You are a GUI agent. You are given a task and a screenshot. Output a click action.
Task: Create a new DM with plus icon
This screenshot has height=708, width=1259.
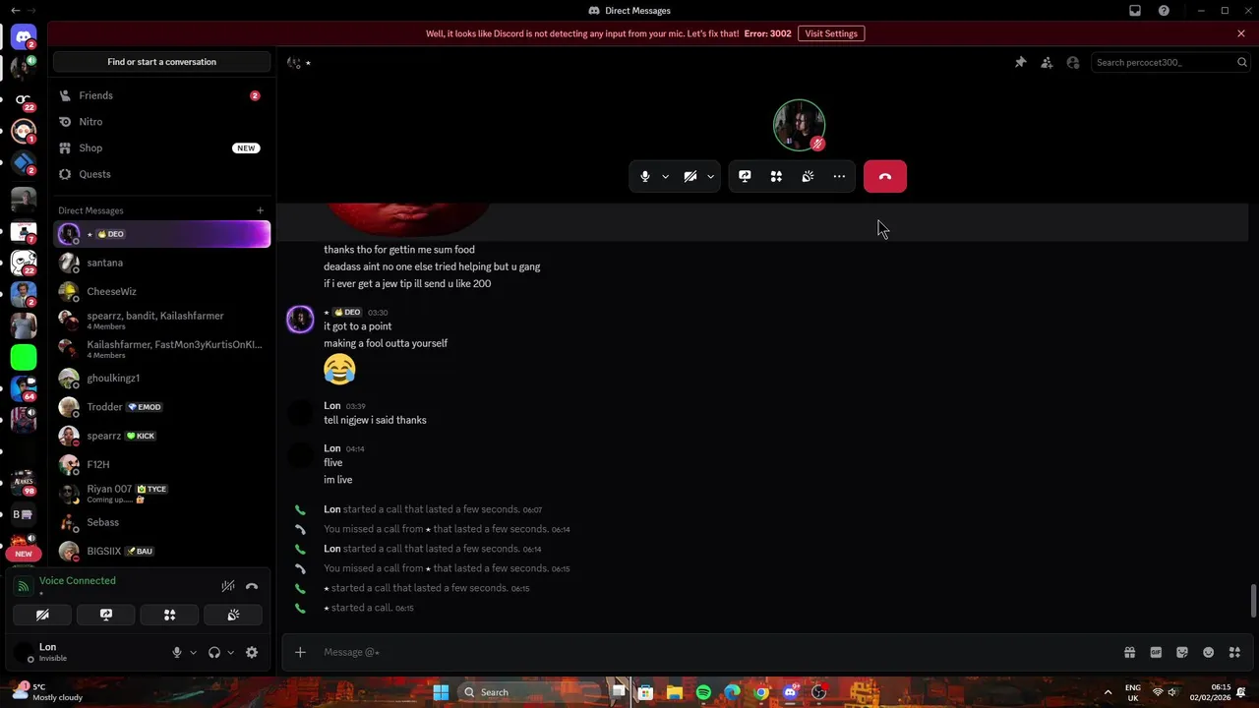pos(260,210)
